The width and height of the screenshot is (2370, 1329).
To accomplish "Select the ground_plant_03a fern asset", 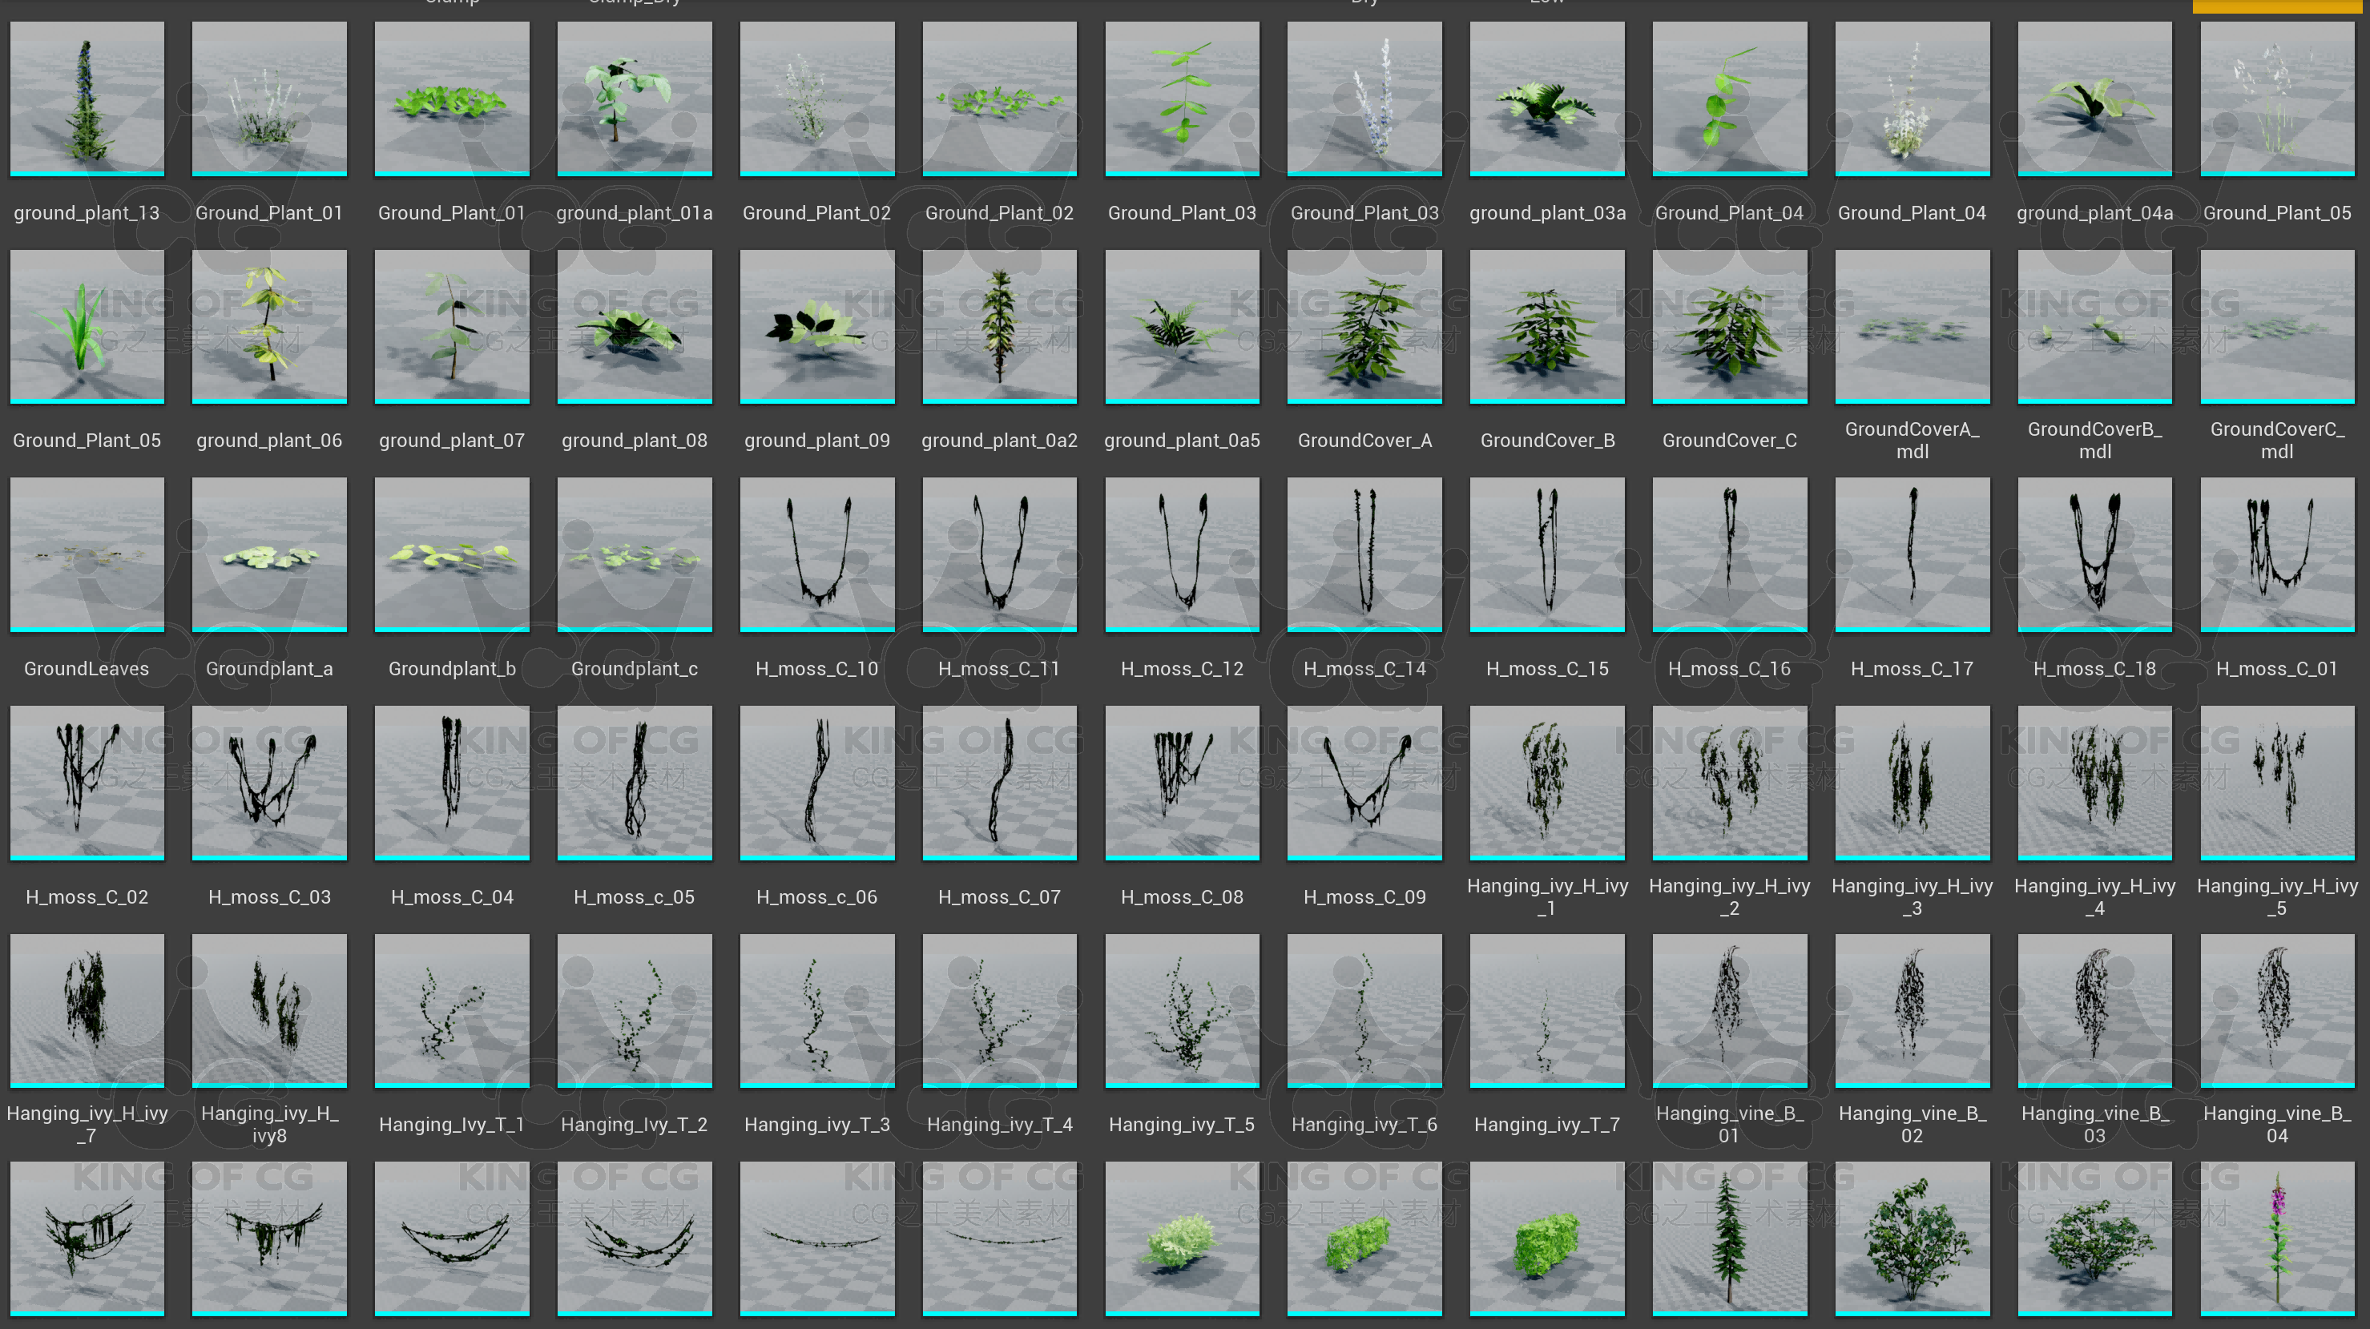I will click(x=1546, y=98).
